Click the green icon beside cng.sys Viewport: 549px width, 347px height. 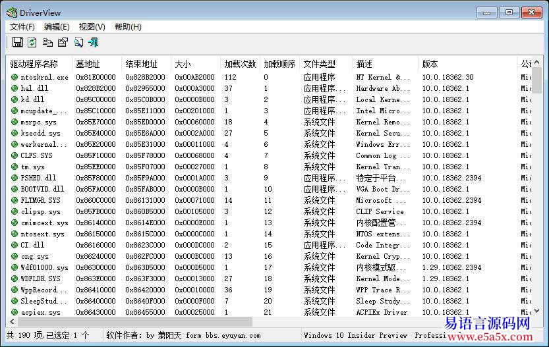point(14,256)
